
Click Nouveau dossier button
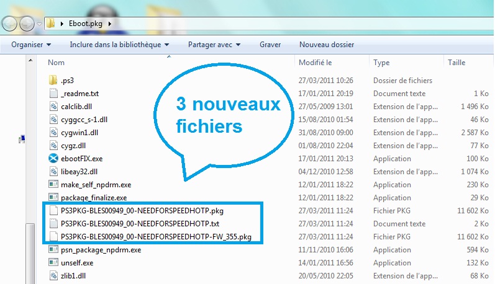click(x=327, y=45)
